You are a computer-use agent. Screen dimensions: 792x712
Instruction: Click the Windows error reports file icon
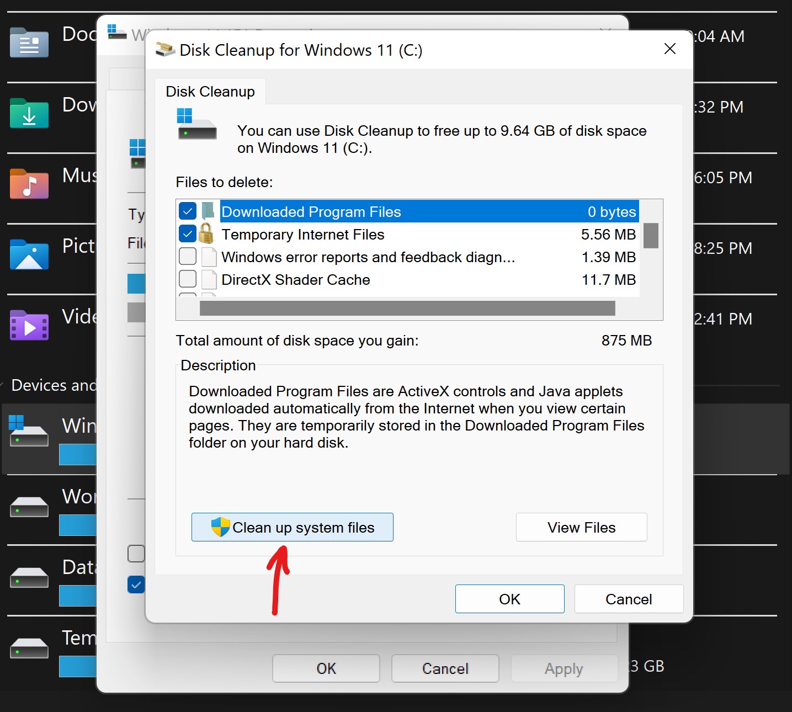(209, 257)
